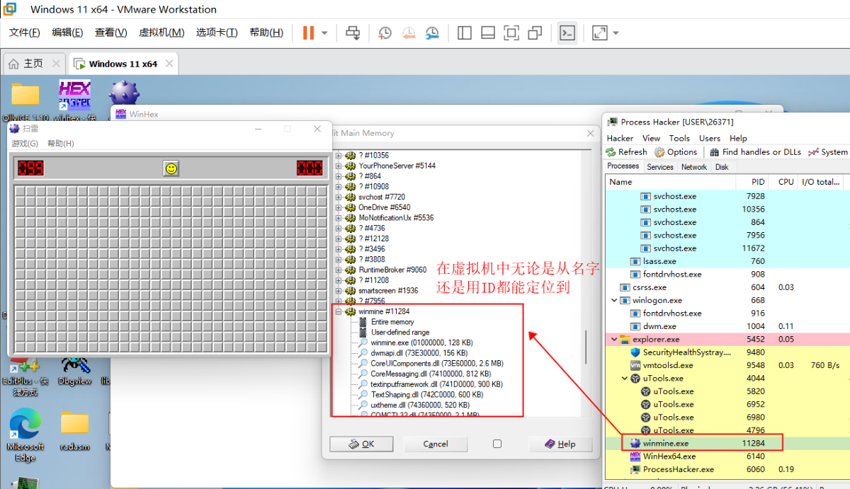Click the VMware console view icon
The width and height of the screenshot is (850, 489).
pyautogui.click(x=567, y=33)
